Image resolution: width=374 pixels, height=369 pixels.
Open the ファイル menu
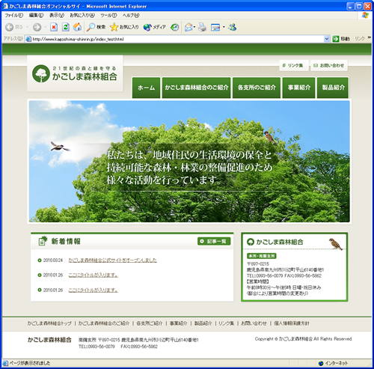(x=14, y=16)
